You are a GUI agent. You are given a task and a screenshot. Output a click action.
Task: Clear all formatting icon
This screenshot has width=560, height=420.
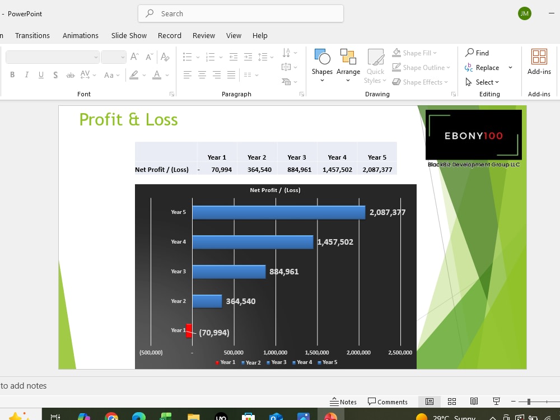[x=165, y=57]
